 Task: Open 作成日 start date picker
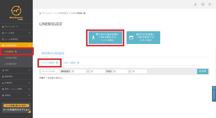(120, 71)
